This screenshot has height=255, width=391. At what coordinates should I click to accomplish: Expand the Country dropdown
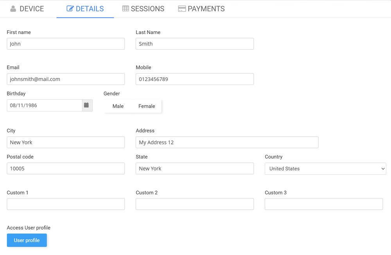tap(325, 169)
